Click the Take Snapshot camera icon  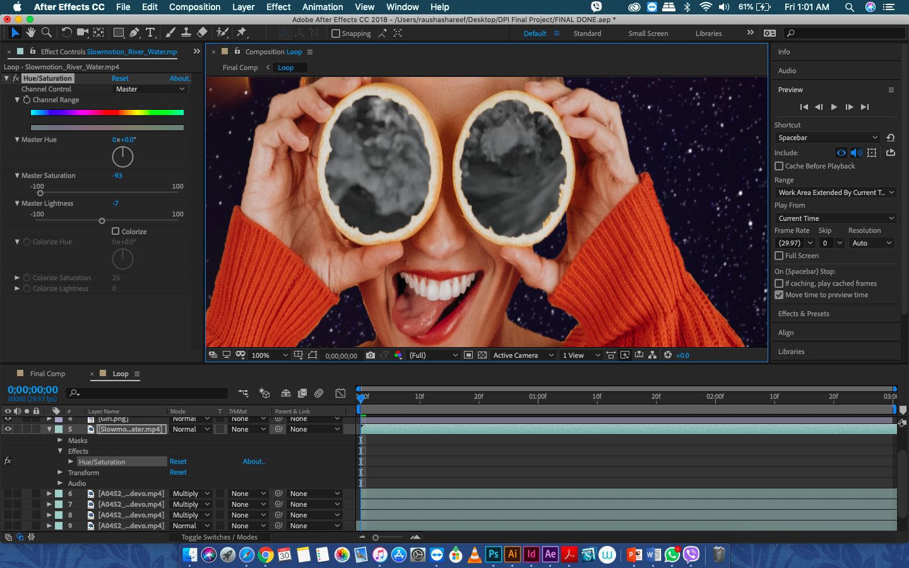coord(371,355)
